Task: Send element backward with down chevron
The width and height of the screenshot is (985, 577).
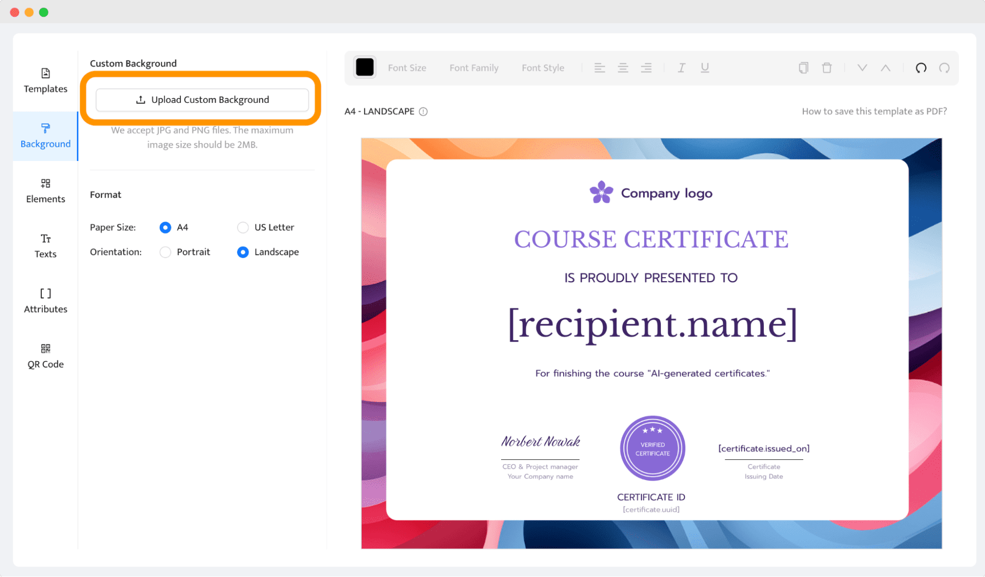Action: pos(862,68)
